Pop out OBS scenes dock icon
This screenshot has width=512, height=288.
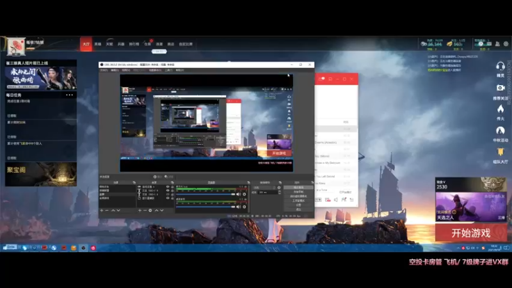click(134, 182)
